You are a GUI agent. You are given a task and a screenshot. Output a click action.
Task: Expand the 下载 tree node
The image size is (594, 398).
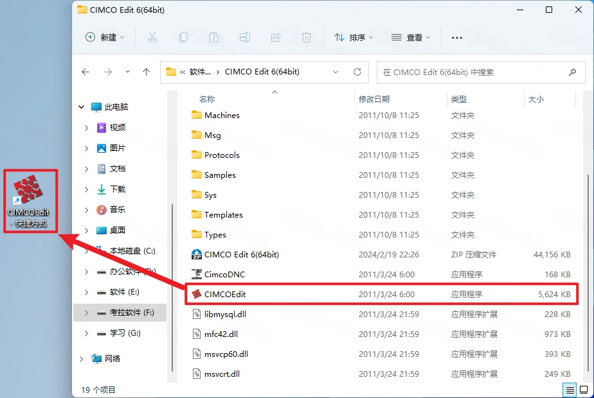click(x=86, y=189)
